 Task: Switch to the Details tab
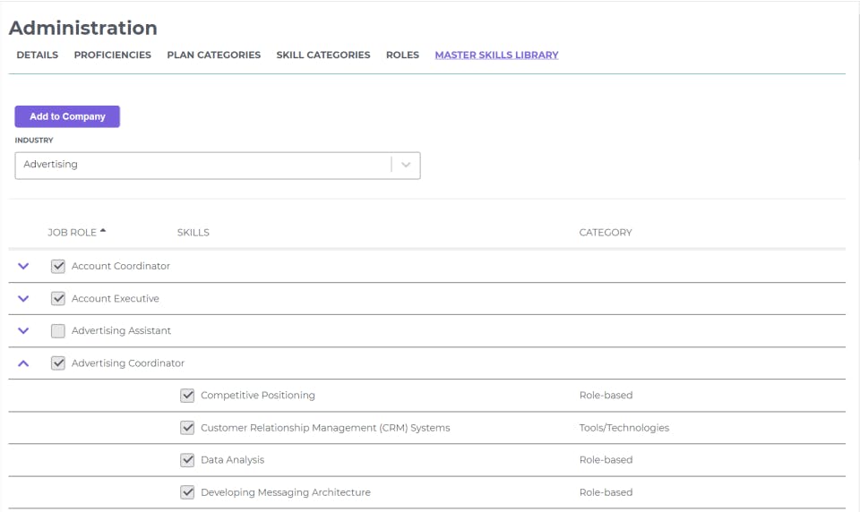[x=38, y=55]
